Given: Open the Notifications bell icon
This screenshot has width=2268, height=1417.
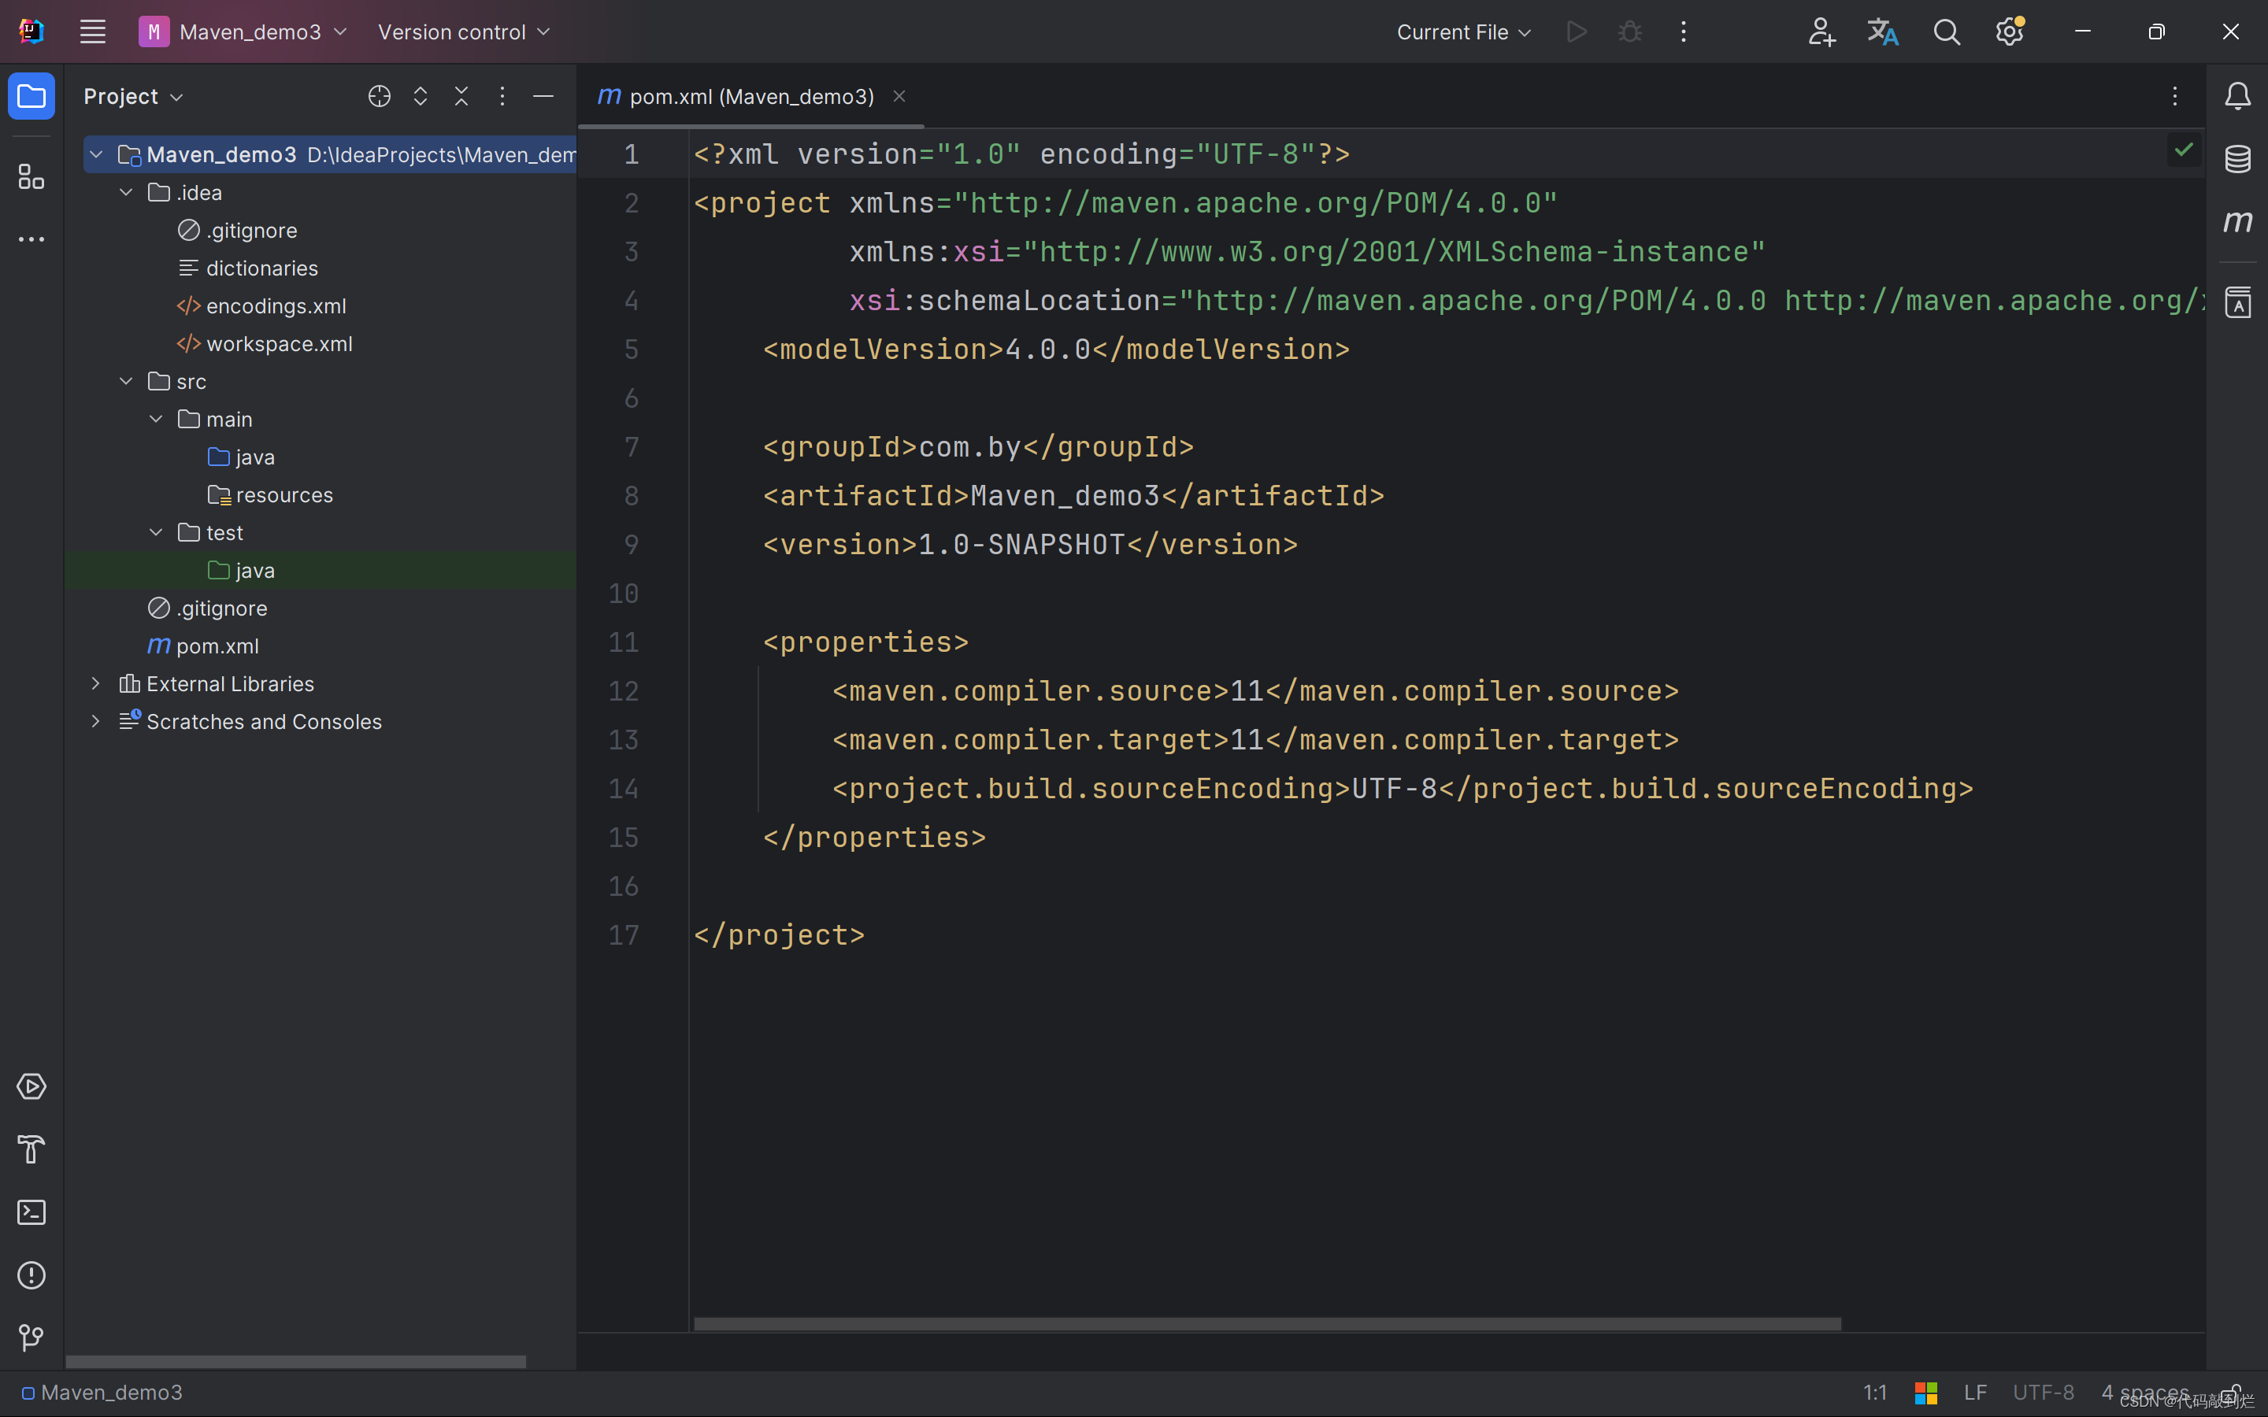Looking at the screenshot, I should tap(2237, 94).
